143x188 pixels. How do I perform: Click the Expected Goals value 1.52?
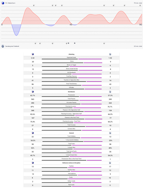(x=110, y=58)
